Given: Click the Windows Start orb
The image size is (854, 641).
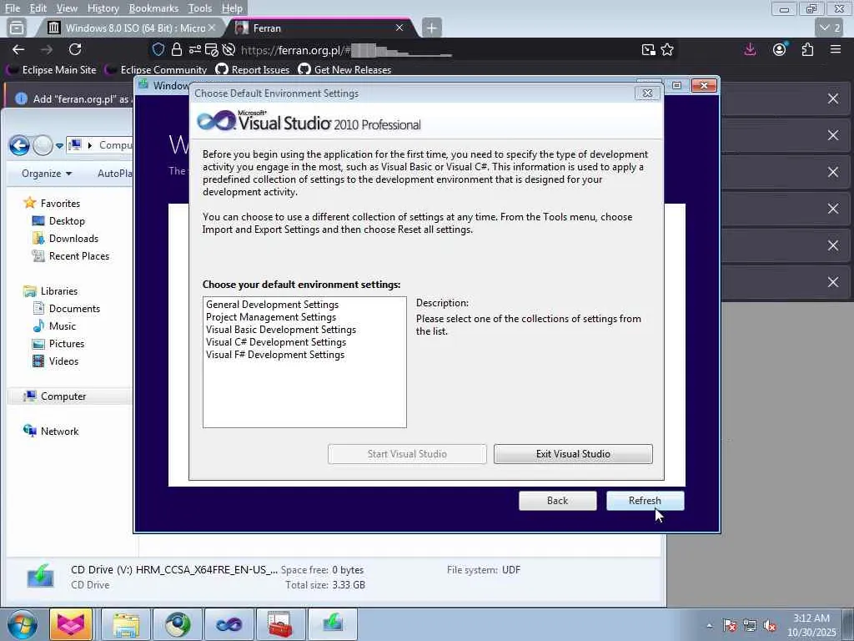Looking at the screenshot, I should tap(22, 624).
